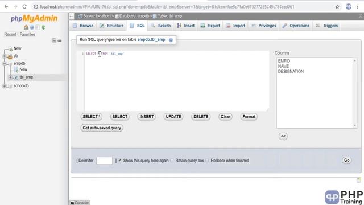Insert selected column with << button
Viewport: 364px width, 205px height.
tap(283, 136)
